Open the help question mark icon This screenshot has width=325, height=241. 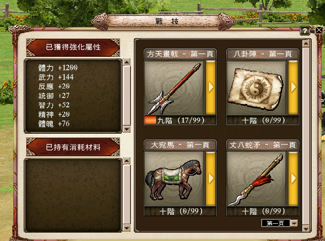[305, 31]
